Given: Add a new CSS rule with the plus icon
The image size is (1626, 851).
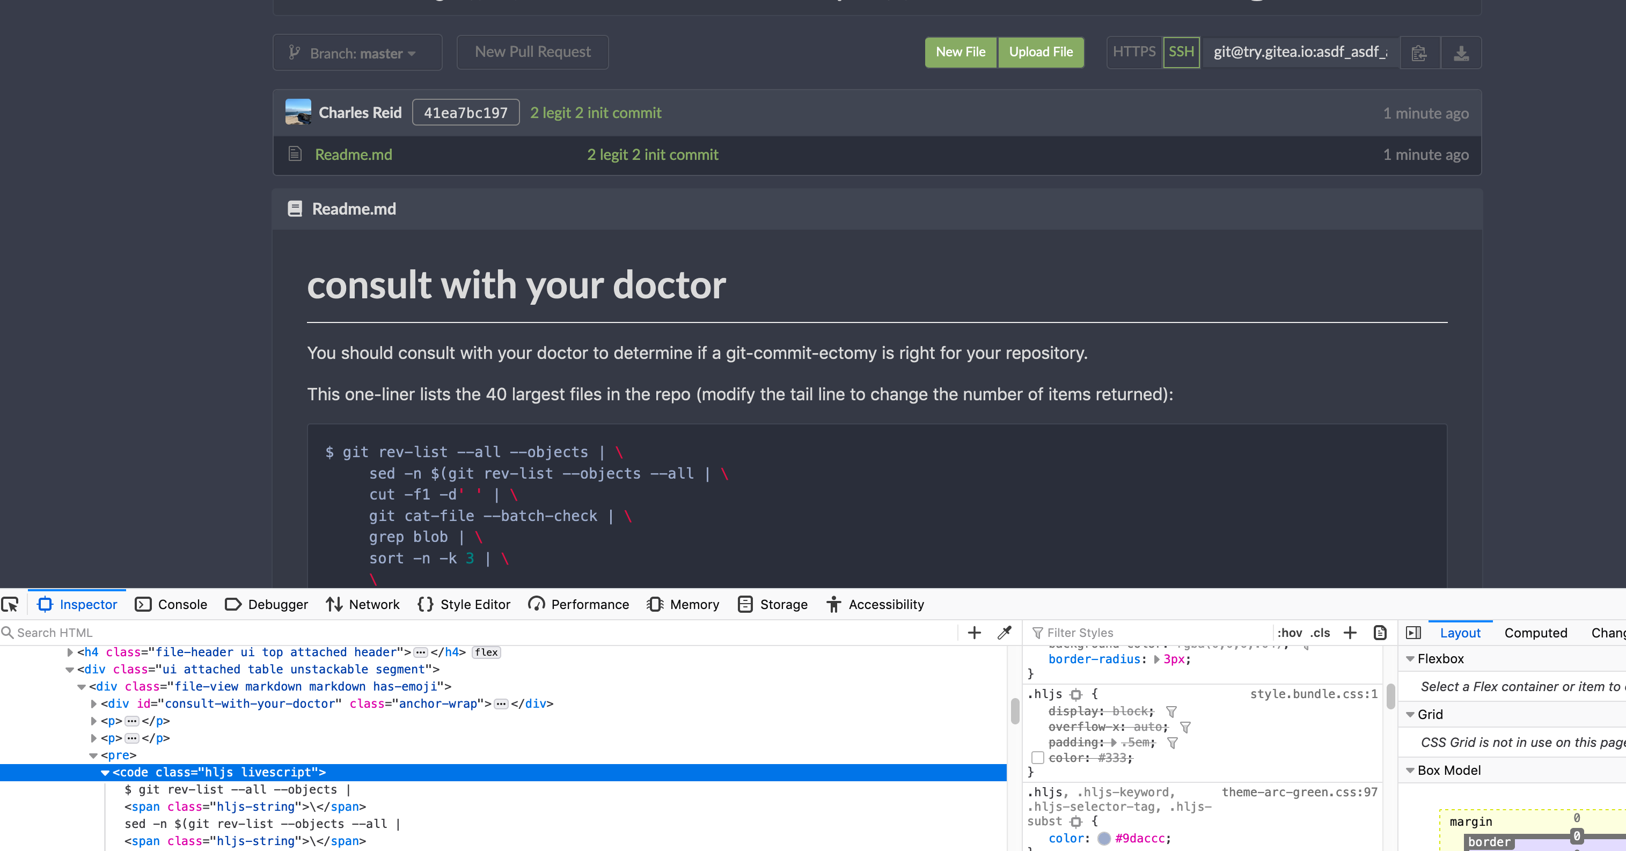Looking at the screenshot, I should point(1350,633).
